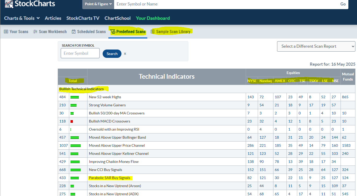Click NSE count 57 for Strong Volume Gainers
The width and height of the screenshot is (357, 196).
tap(334, 105)
